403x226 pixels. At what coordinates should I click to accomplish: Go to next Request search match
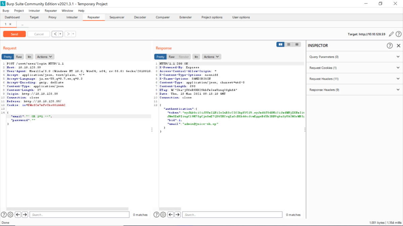[x=25, y=215]
